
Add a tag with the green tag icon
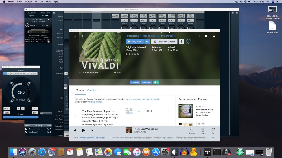point(156,82)
